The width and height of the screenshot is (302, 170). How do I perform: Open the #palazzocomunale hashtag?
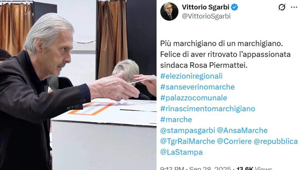tap(194, 98)
